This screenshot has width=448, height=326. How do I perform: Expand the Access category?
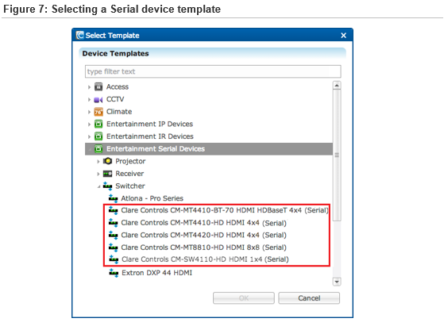(x=89, y=87)
